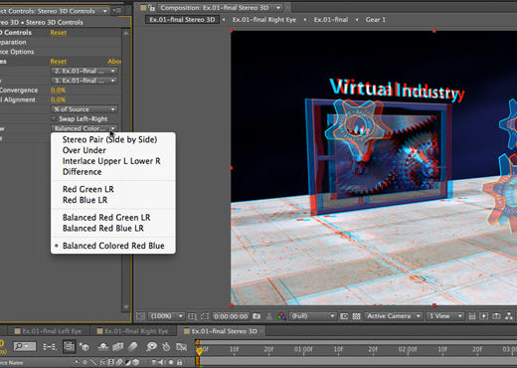Open the Graph Editor

[x=181, y=347]
